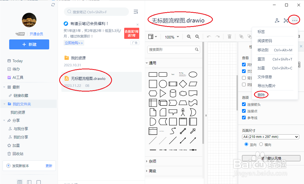This screenshot has width=304, height=184.
Task: Select the 横向 landscape radio button
Action: [261, 144]
